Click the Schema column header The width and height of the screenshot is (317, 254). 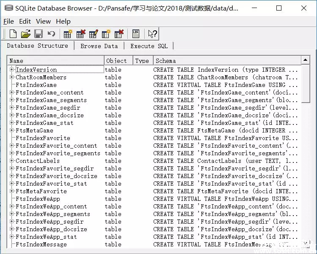(227, 61)
